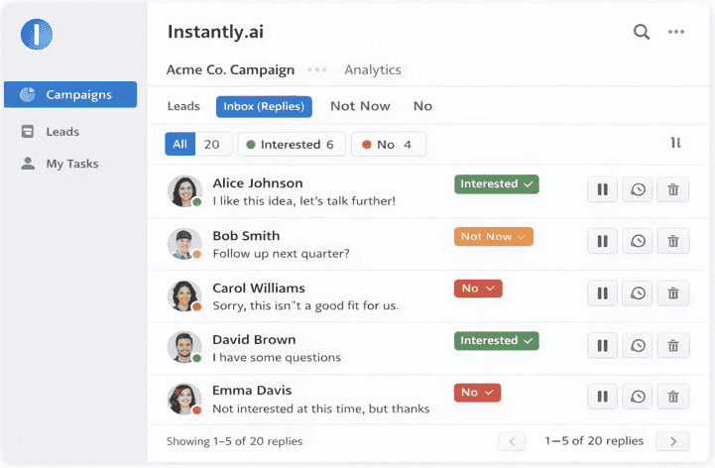
Task: Click "Sorry, this isn't a good fit" message
Action: pyautogui.click(x=305, y=305)
